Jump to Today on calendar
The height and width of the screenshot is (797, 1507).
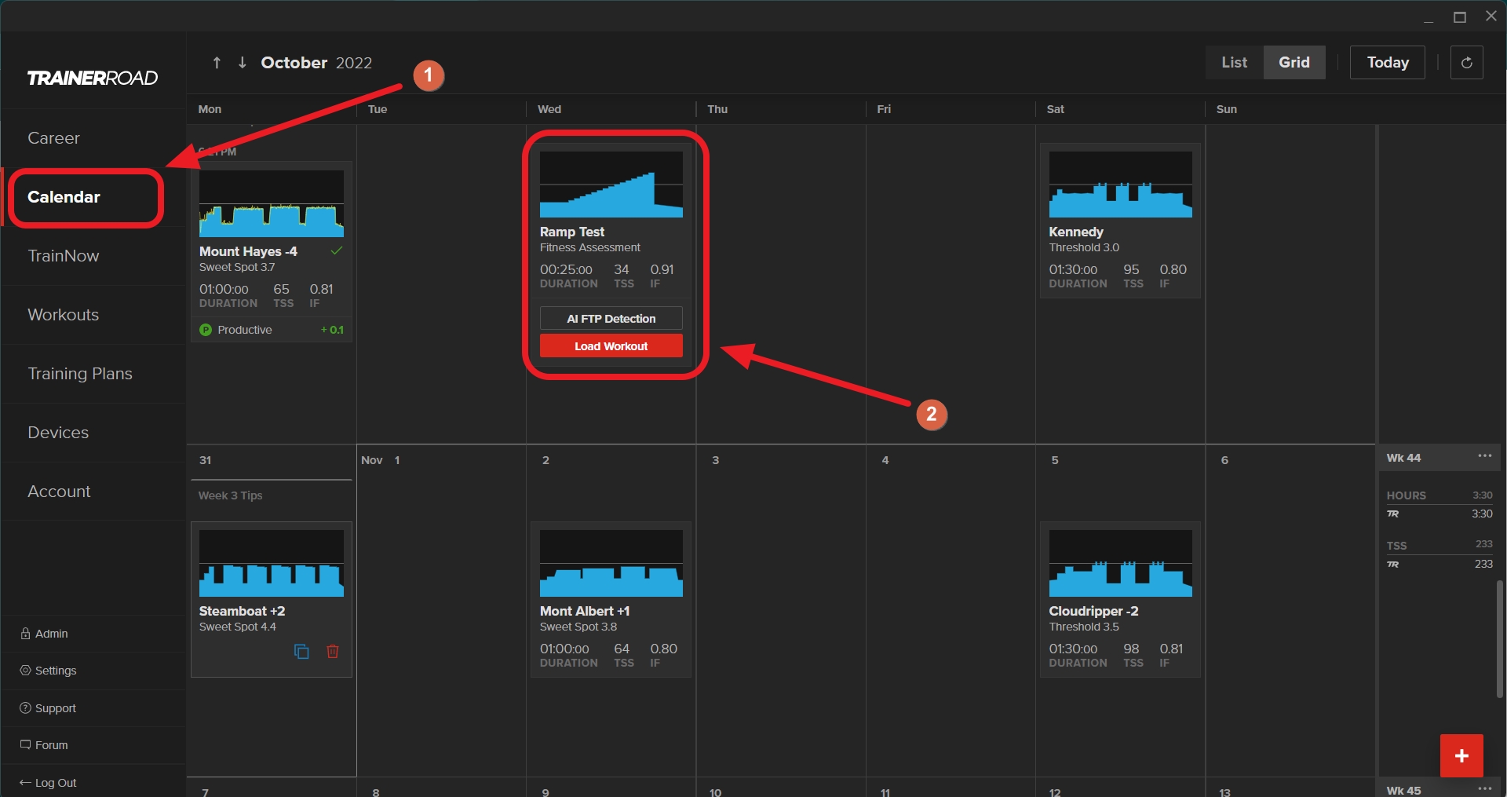tap(1388, 62)
